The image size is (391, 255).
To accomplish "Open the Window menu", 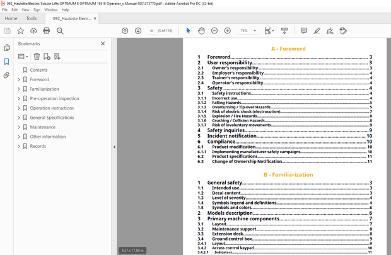I will coord(51,10).
